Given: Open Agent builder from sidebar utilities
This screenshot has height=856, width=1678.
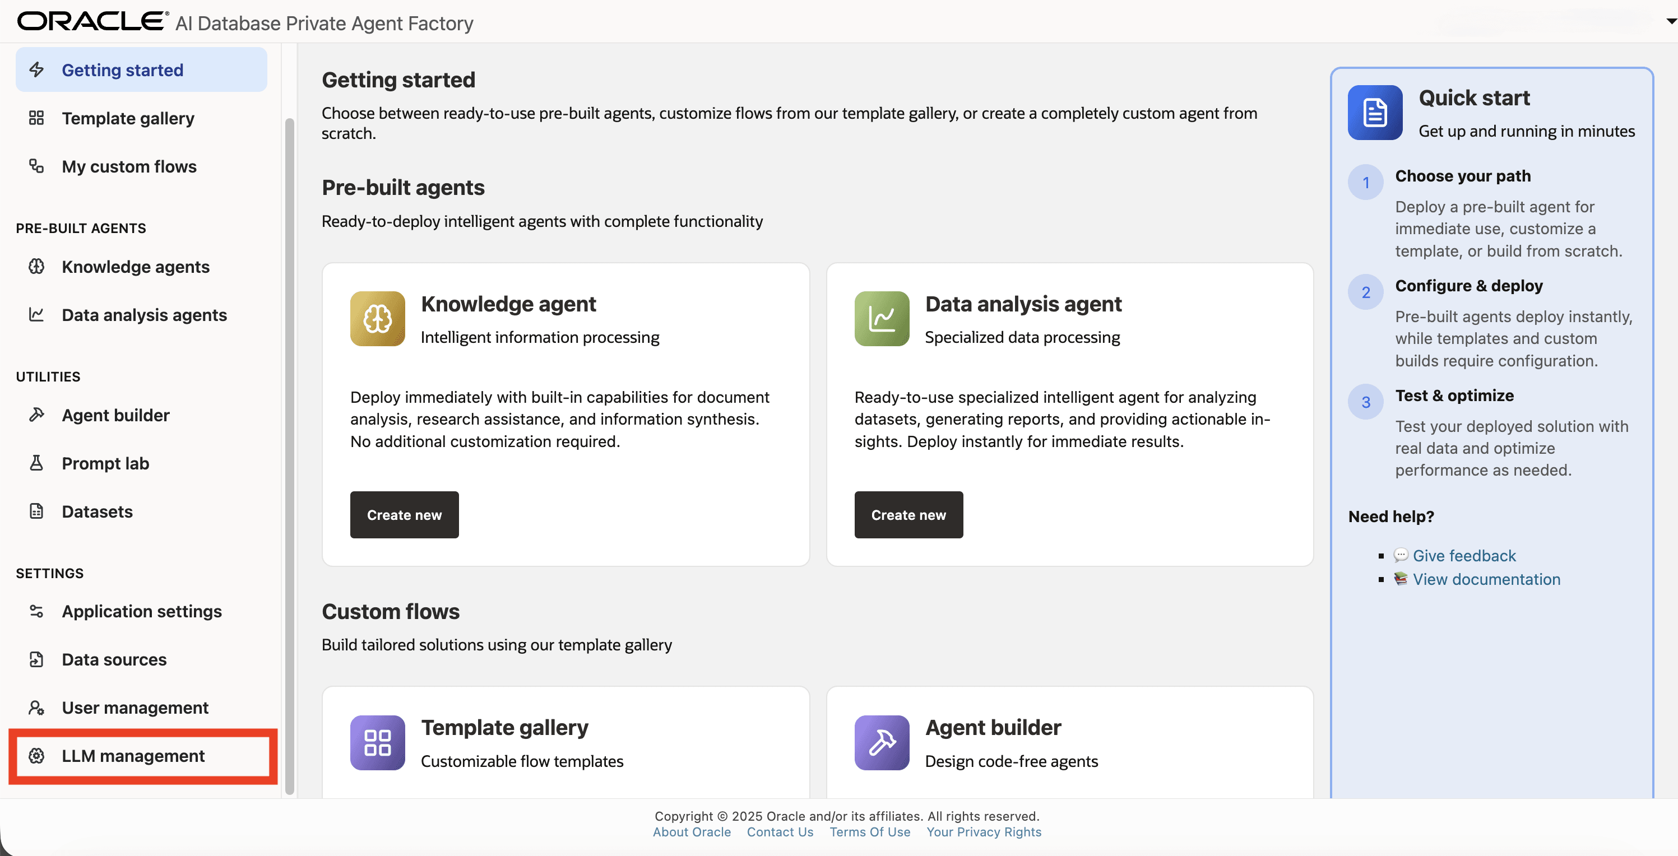Looking at the screenshot, I should pyautogui.click(x=141, y=415).
